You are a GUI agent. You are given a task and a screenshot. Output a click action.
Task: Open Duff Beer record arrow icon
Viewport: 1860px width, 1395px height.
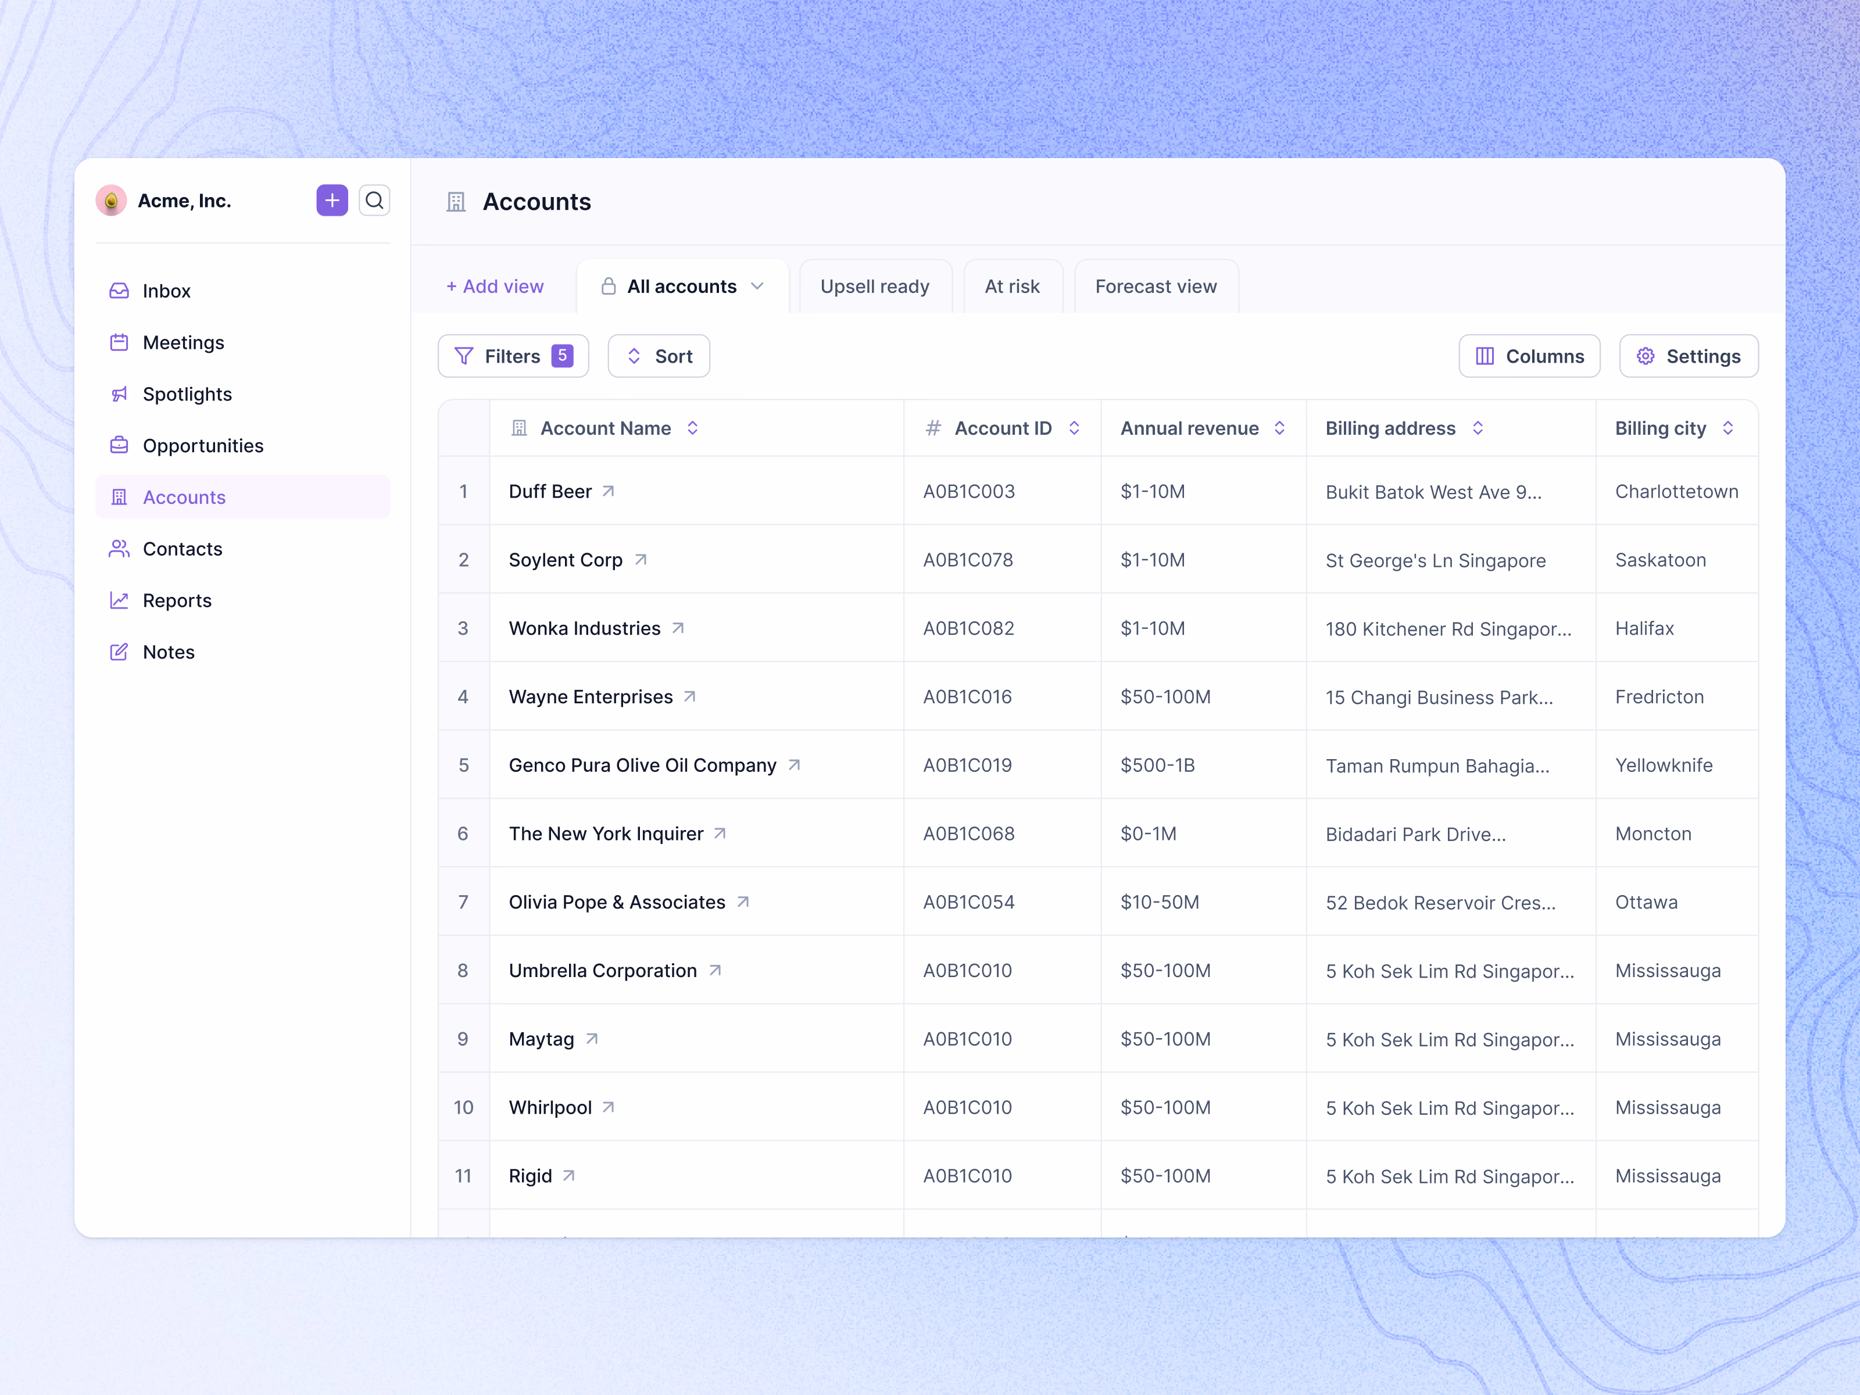click(x=609, y=491)
